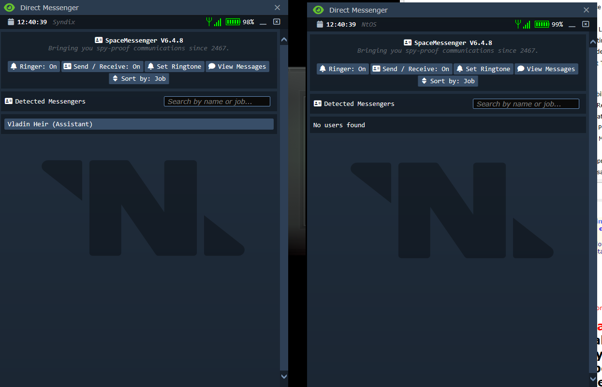Click green eye icon in left window titlebar
Image resolution: width=602 pixels, height=387 pixels.
(x=9, y=8)
